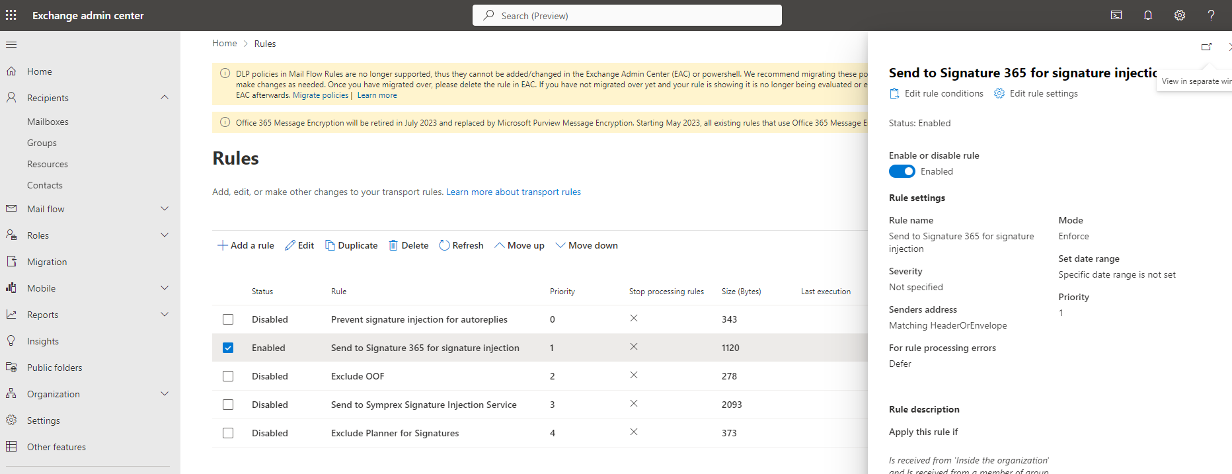Click Size value '2093' cell
The height and width of the screenshot is (474, 1232).
[x=732, y=405]
